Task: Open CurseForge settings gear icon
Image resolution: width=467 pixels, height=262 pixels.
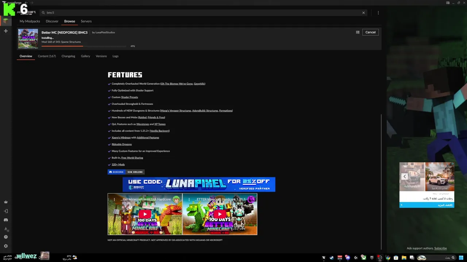Action: 5,246
